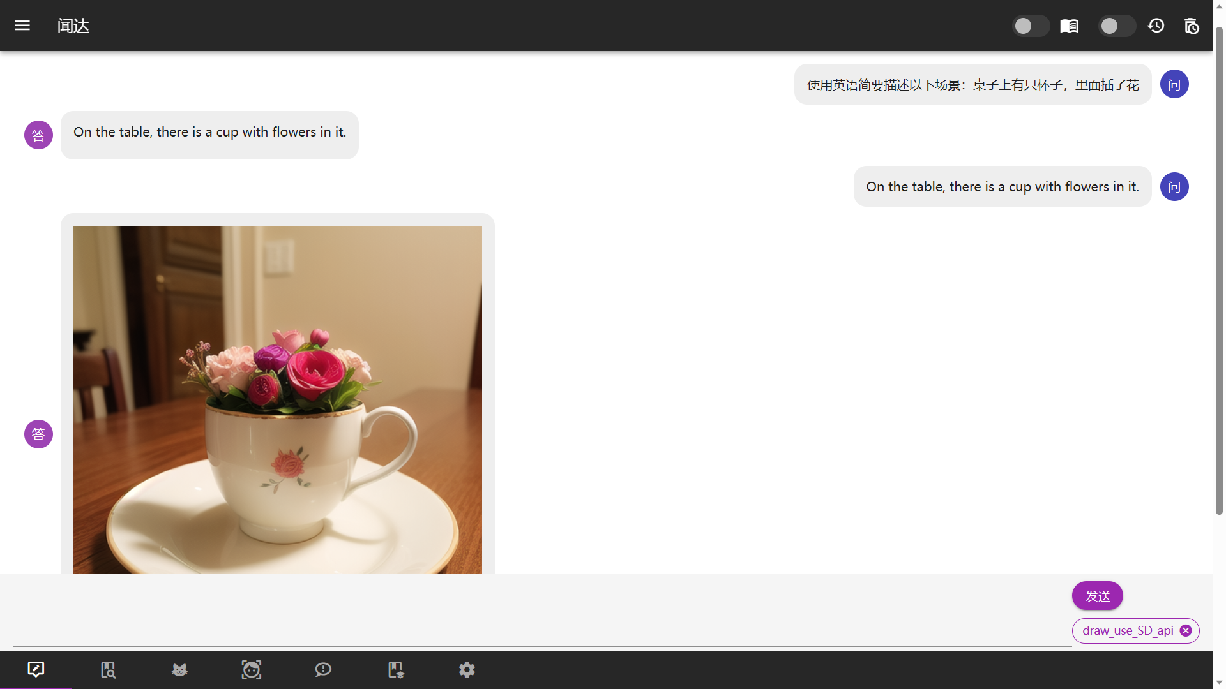Open the cat face tab
The height and width of the screenshot is (689, 1226).
click(x=179, y=669)
